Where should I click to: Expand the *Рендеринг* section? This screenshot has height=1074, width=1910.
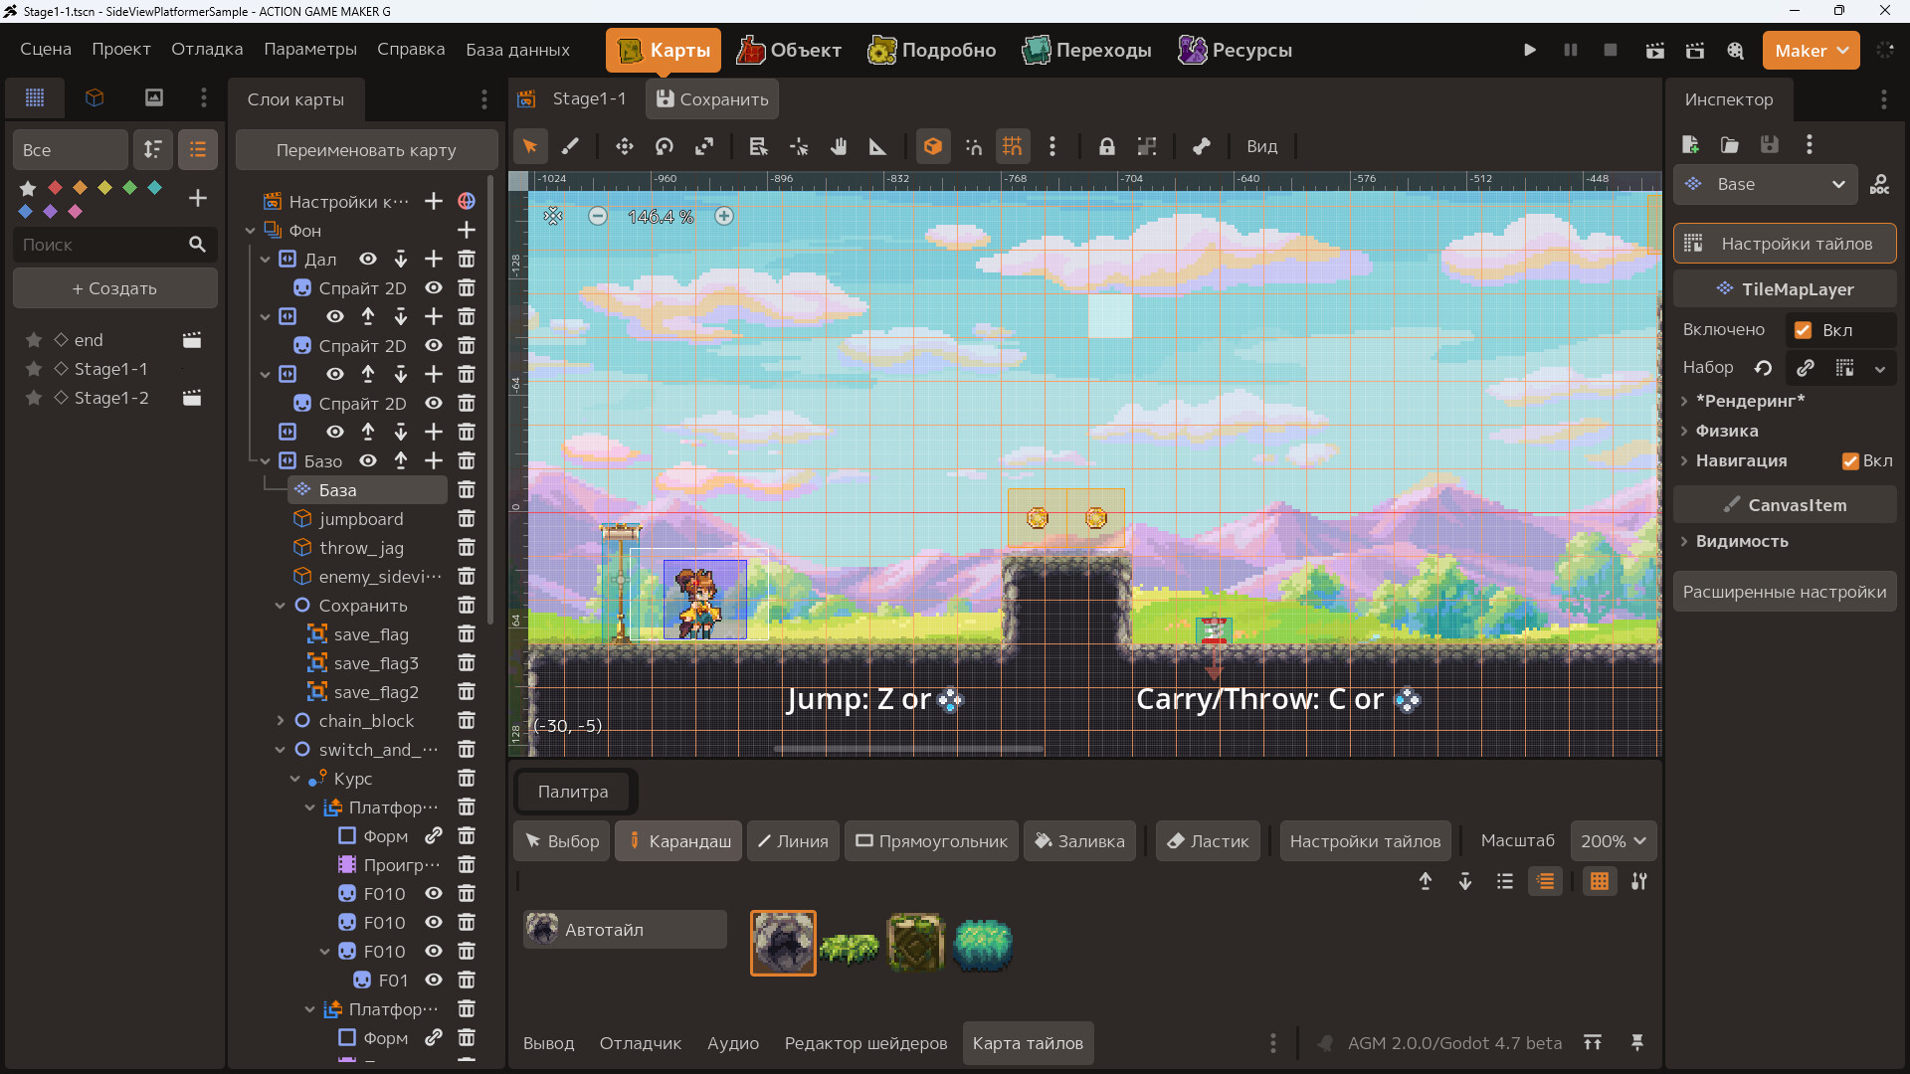[1683, 402]
